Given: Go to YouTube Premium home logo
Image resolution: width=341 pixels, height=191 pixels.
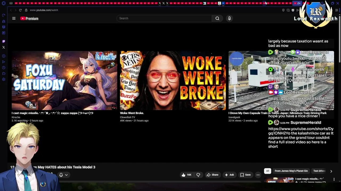Looking at the screenshot, I should pos(29,18).
